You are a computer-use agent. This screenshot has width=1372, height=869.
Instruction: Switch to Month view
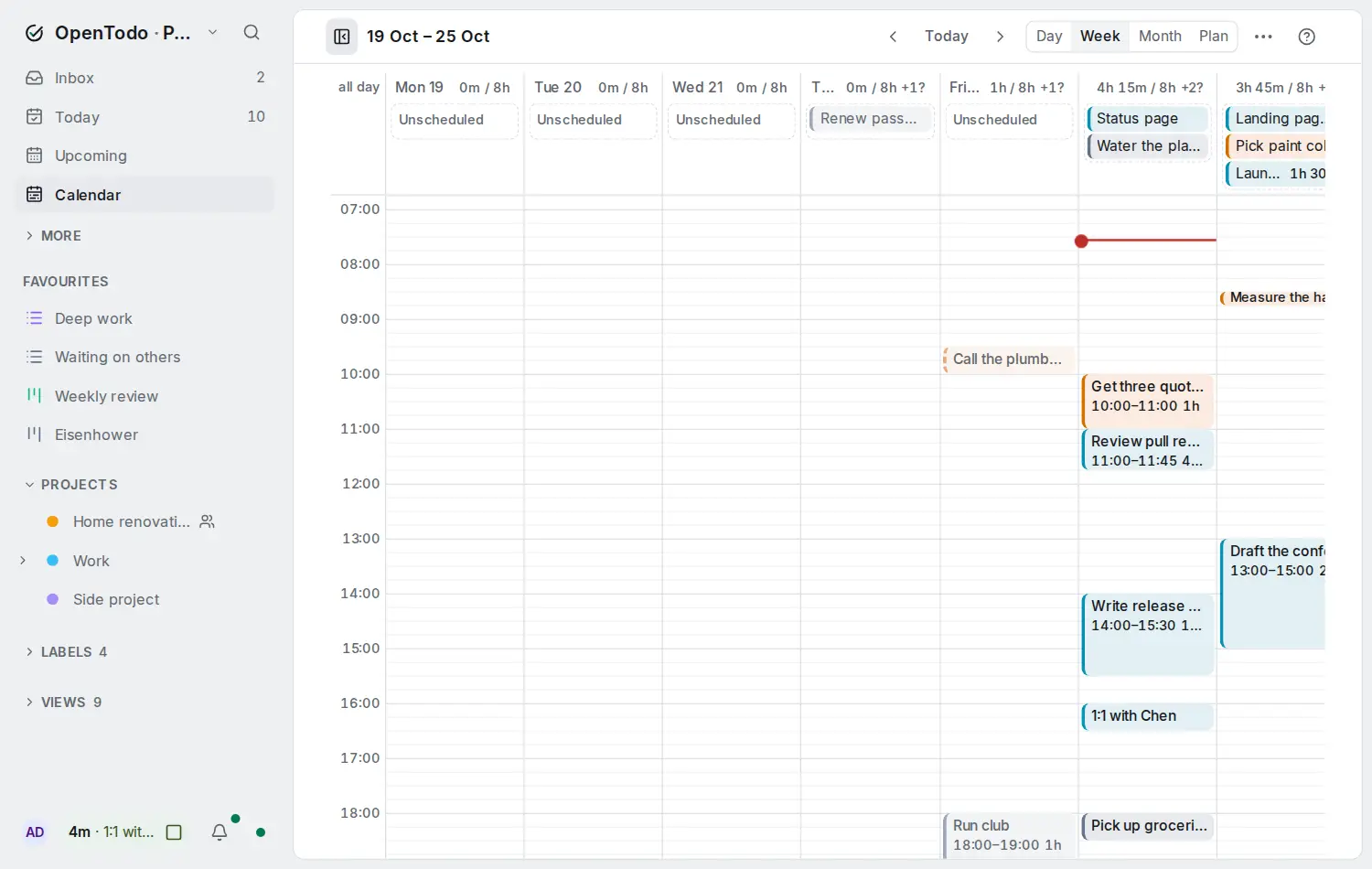click(1160, 37)
